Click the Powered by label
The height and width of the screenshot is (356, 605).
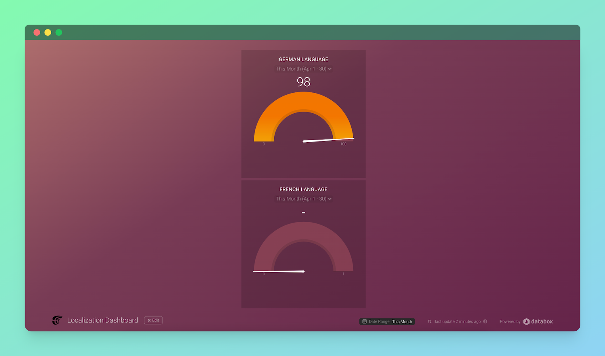[510, 321]
